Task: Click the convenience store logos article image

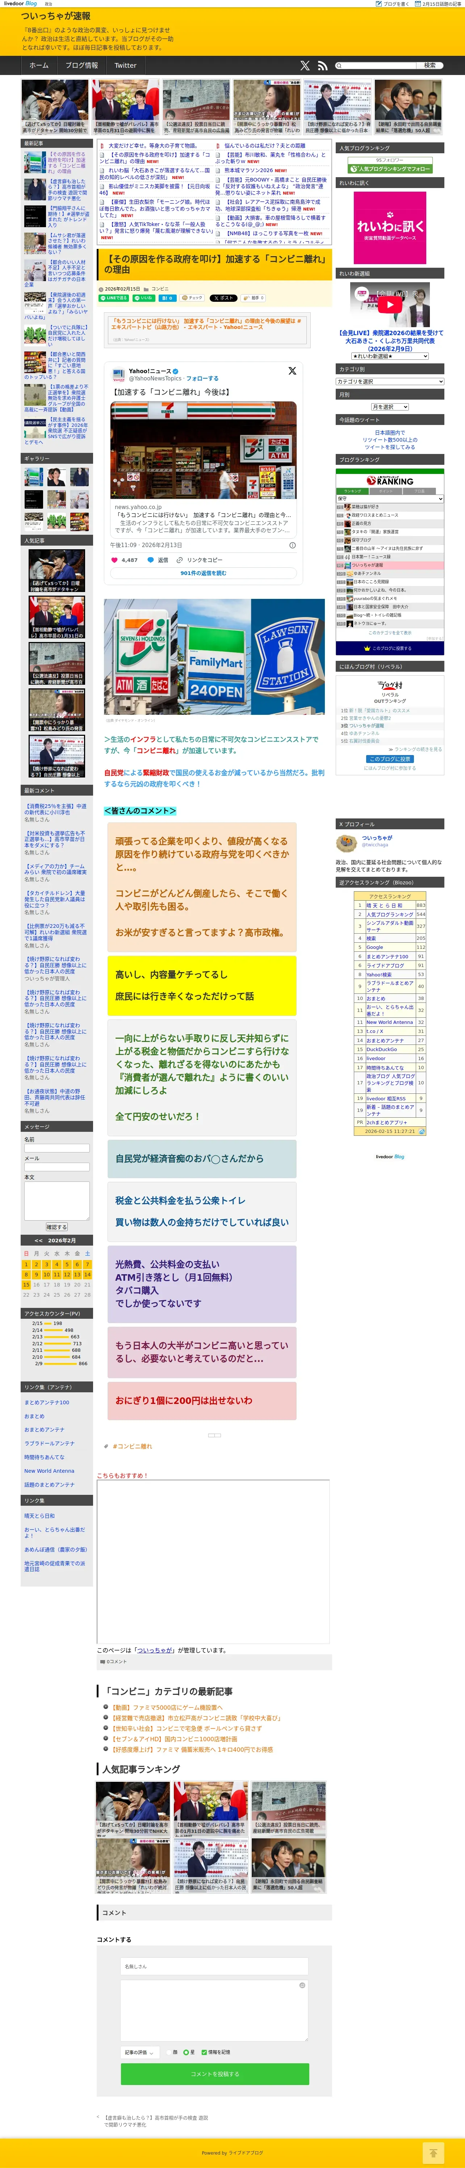Action: click(214, 656)
